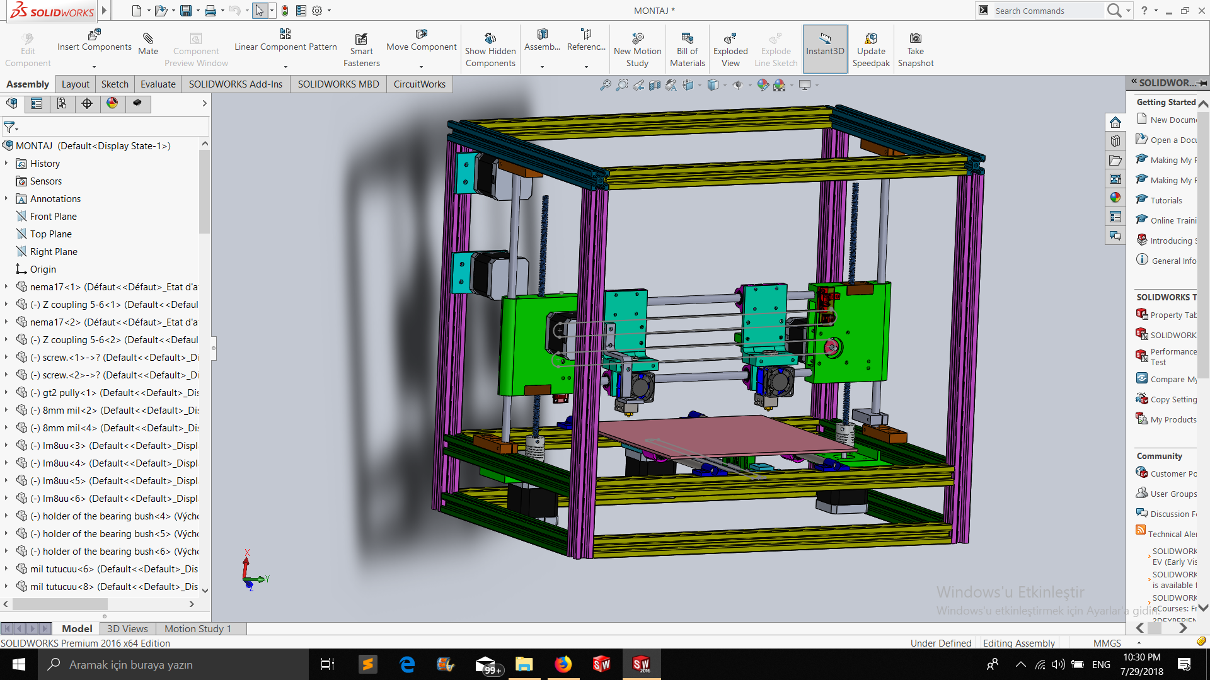Click the Rebuild traffic light icon
The width and height of the screenshot is (1210, 680).
coord(285,11)
